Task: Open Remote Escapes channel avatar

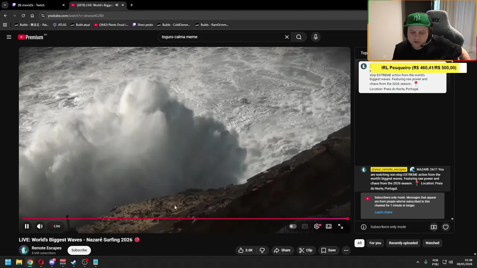Action: click(x=24, y=250)
